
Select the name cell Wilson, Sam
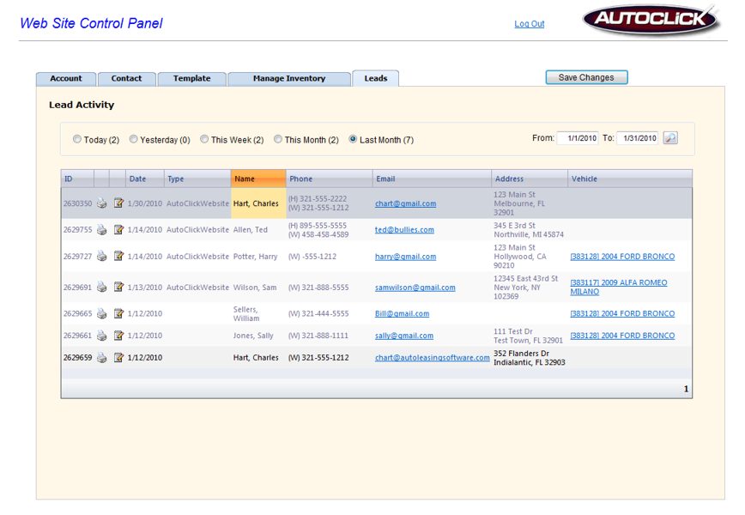[x=255, y=288]
